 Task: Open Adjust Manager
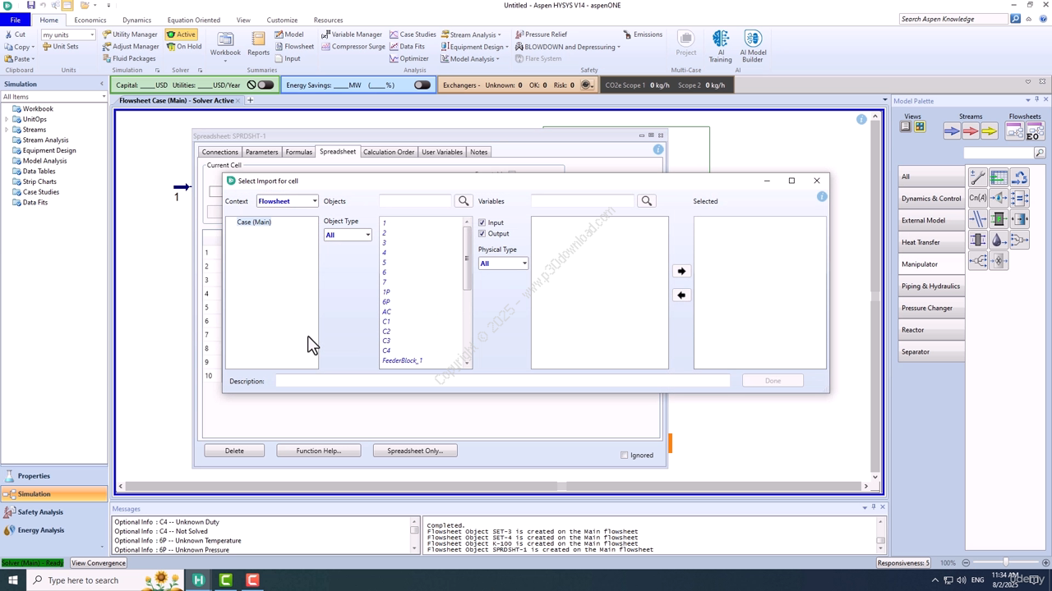pos(131,47)
